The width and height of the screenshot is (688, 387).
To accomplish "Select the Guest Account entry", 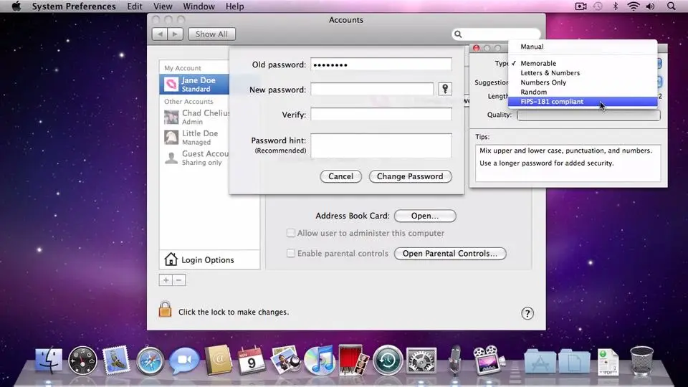I will point(194,158).
